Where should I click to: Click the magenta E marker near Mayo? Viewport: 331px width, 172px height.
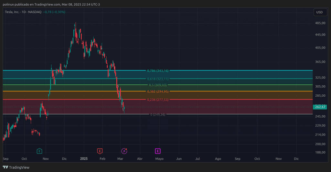(158, 151)
